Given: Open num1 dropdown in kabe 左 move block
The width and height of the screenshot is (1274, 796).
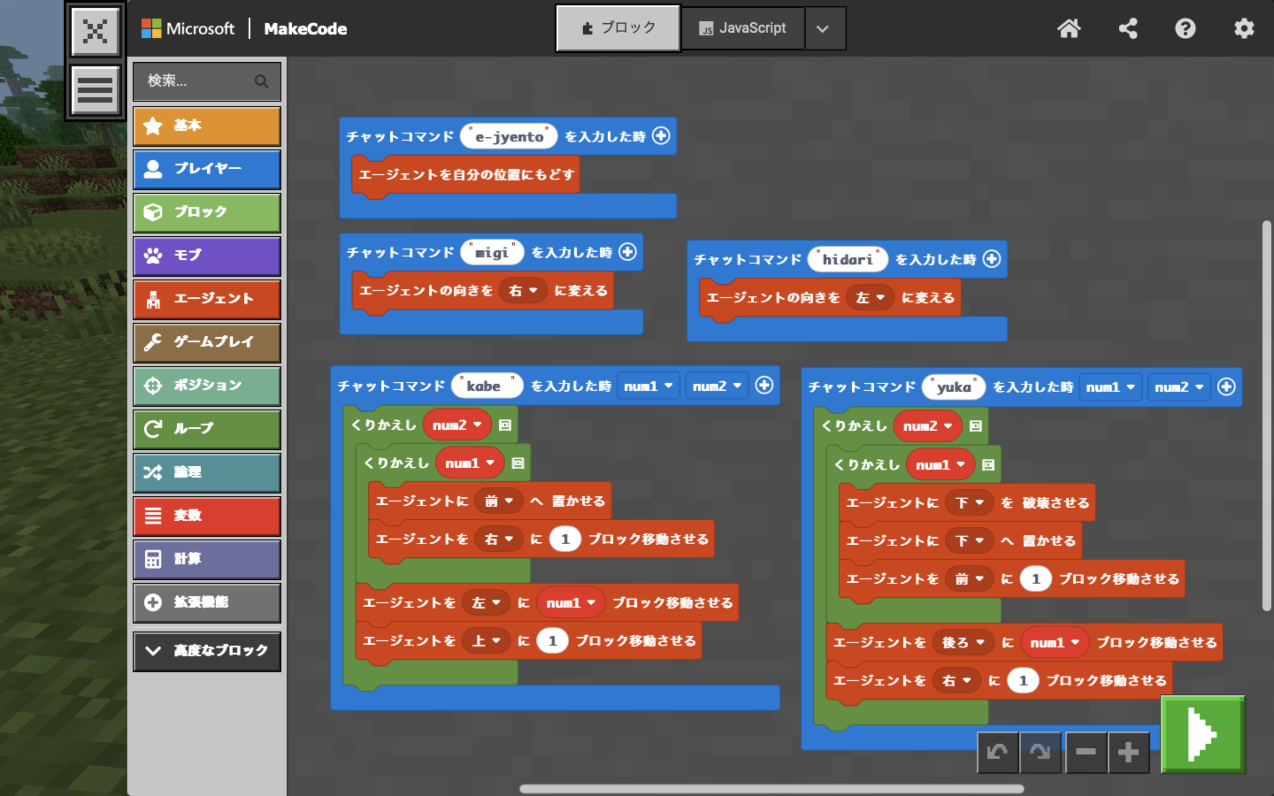Looking at the screenshot, I should coord(571,602).
